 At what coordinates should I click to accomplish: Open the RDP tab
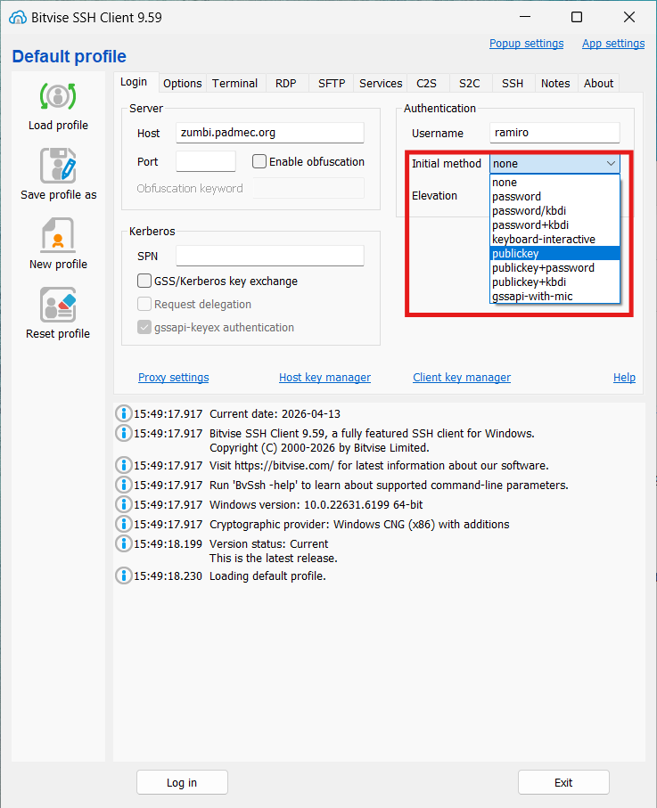pyautogui.click(x=285, y=84)
